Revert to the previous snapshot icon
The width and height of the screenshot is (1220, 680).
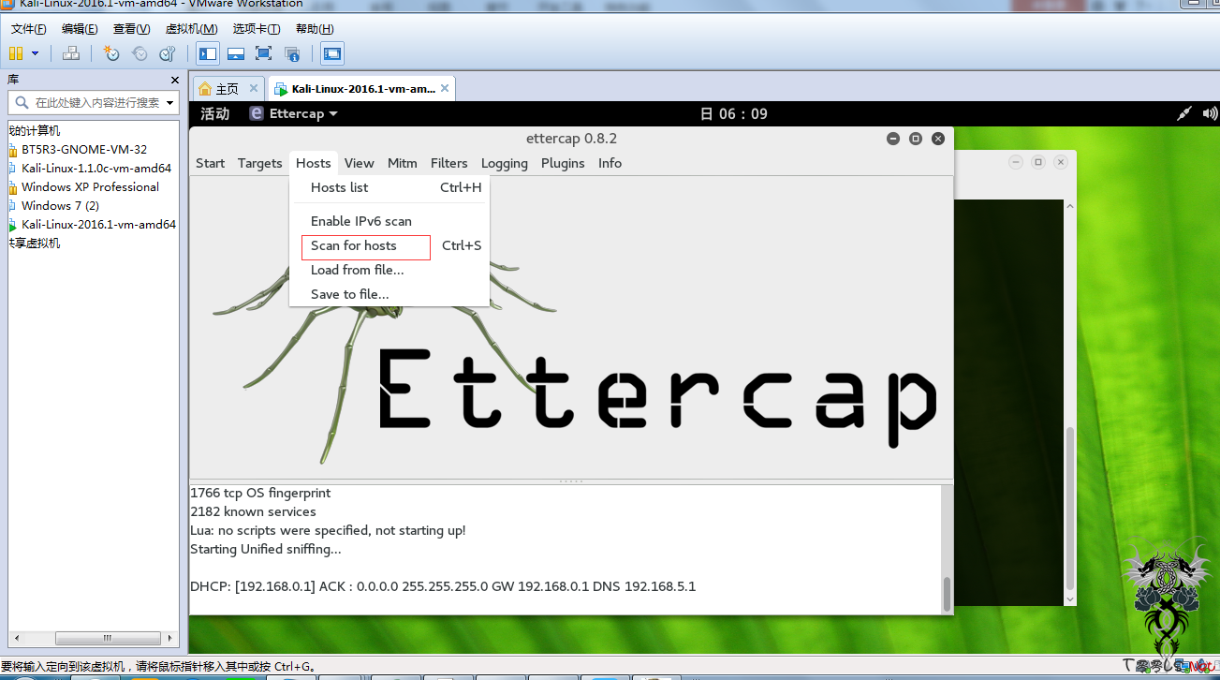pyautogui.click(x=140, y=53)
